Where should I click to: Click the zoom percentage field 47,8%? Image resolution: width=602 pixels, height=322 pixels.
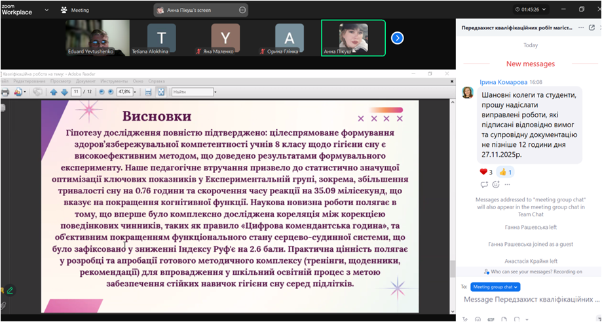point(124,92)
